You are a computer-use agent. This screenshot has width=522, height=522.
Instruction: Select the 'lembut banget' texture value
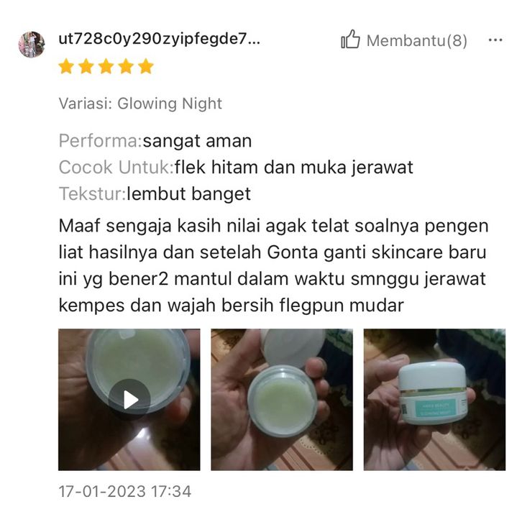tap(189, 193)
